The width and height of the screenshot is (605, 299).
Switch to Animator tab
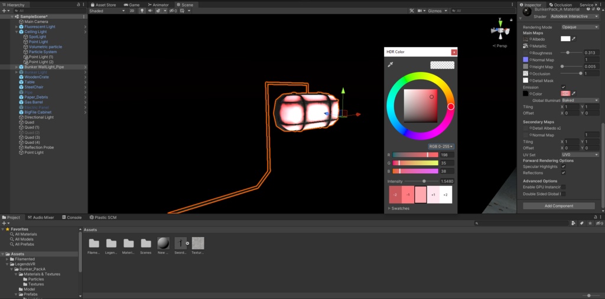158,5
